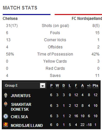The image size is (102, 130).
Task: Click the CHELSEA team name in standings
Action: pos(19,117)
